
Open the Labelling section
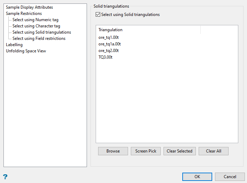pyautogui.click(x=14, y=45)
